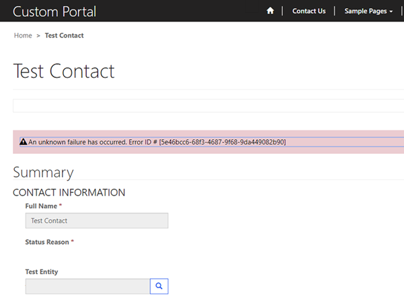This screenshot has width=404, height=299.
Task: Open the Test Entity lookup search icon
Action: pos(159,286)
